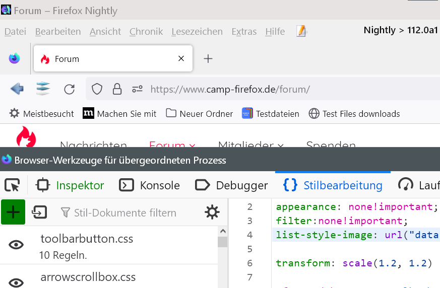Screen dimensions: 440x288
Task: Click the element picker icon in devtools
Action: point(12,185)
